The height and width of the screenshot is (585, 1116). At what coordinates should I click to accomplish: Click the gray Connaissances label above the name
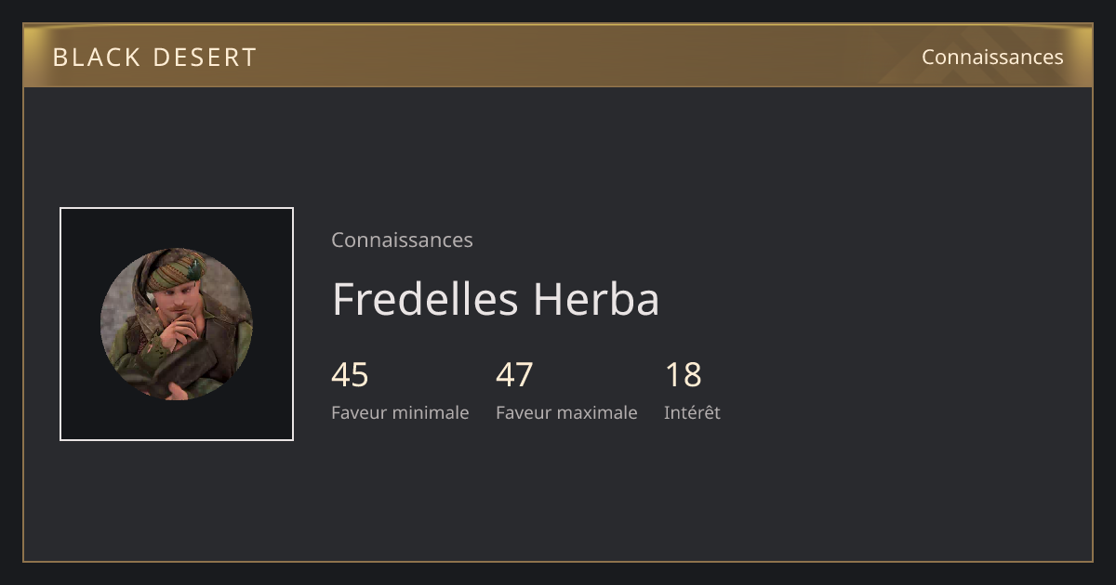coord(402,240)
